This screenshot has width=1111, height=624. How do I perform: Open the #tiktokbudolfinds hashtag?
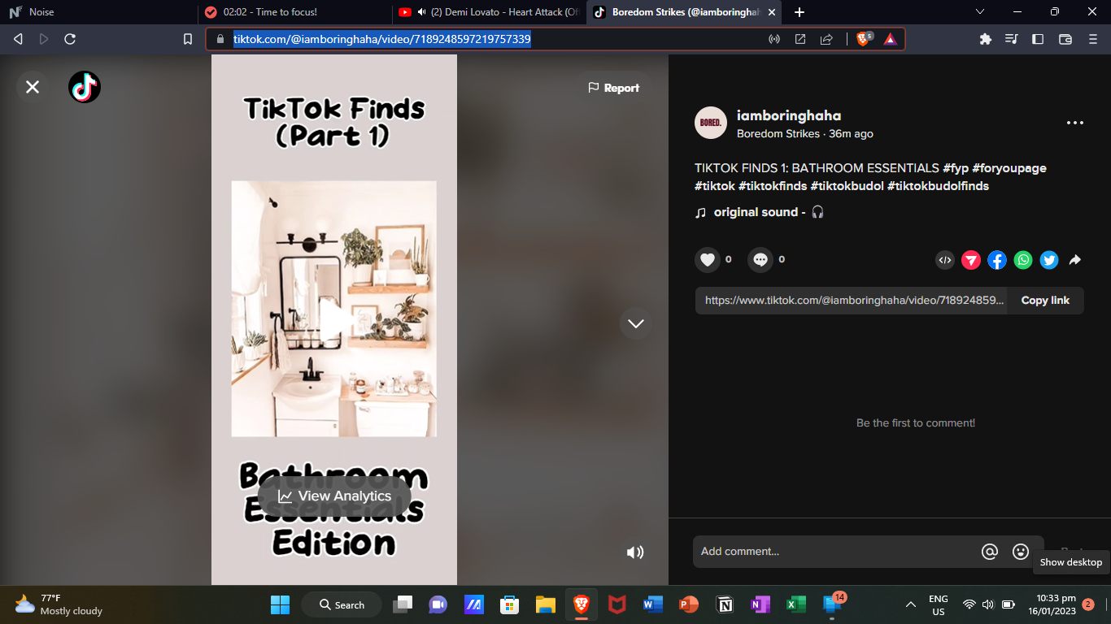(938, 186)
